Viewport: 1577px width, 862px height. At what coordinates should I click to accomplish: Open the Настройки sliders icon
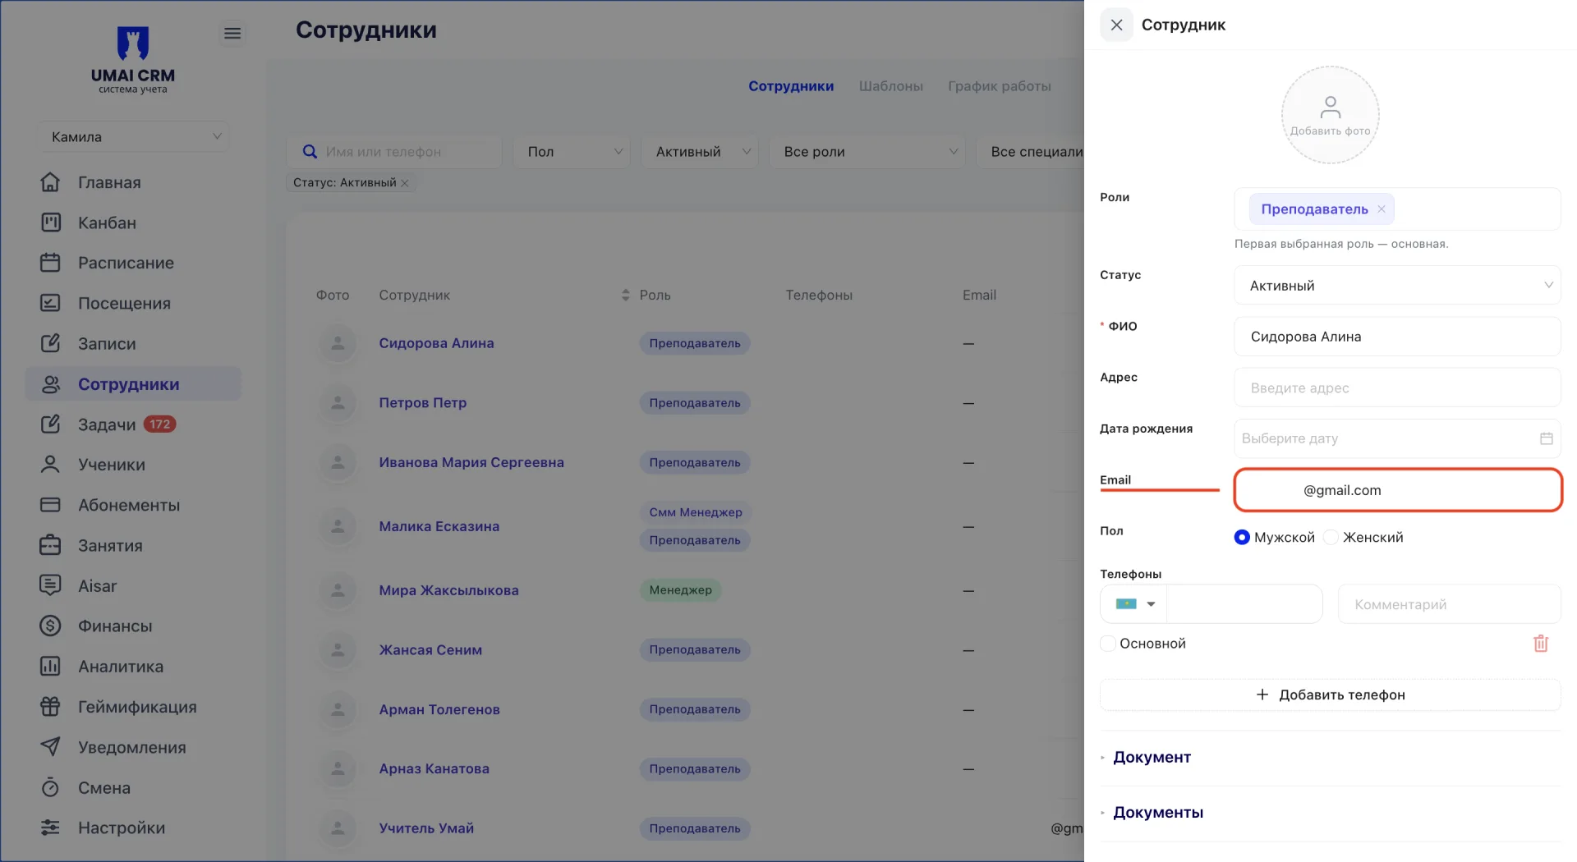[x=50, y=828]
